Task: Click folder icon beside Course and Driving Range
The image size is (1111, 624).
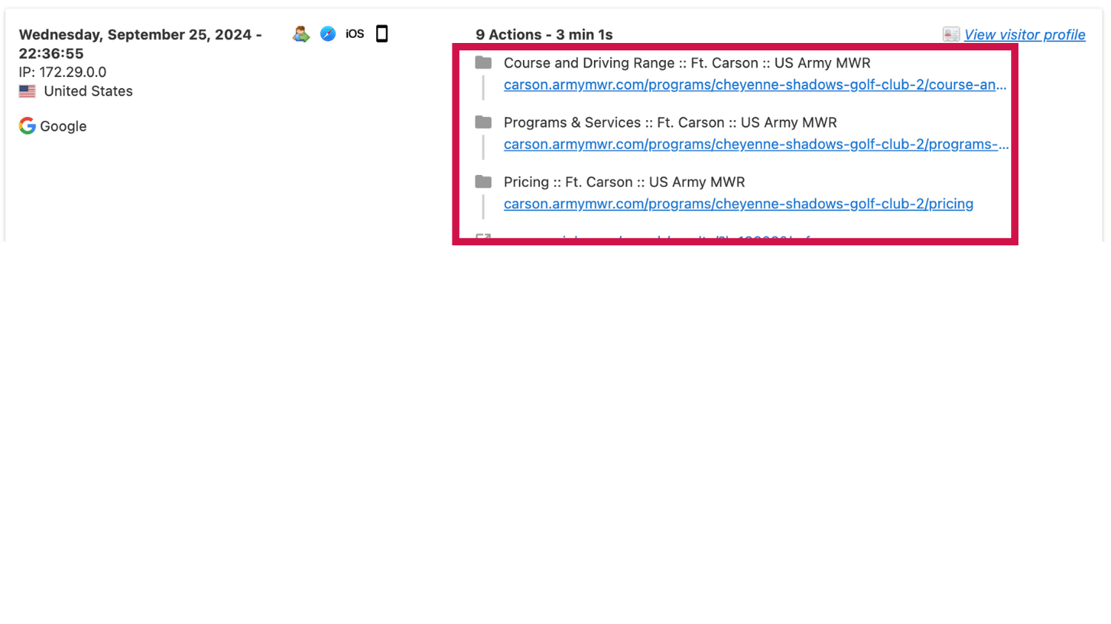Action: (484, 63)
